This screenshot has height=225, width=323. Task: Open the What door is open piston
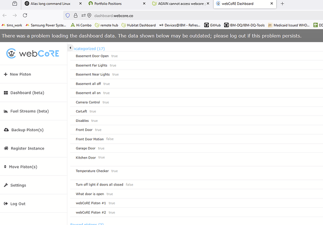click(90, 194)
